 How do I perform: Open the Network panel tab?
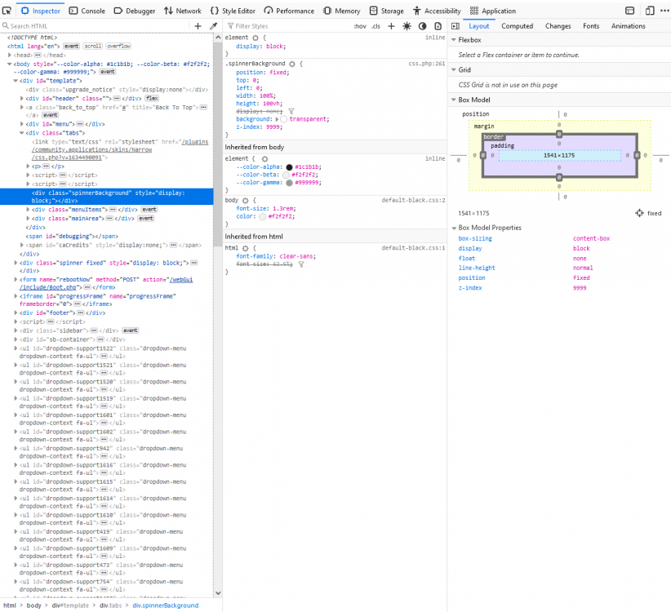pyautogui.click(x=183, y=11)
